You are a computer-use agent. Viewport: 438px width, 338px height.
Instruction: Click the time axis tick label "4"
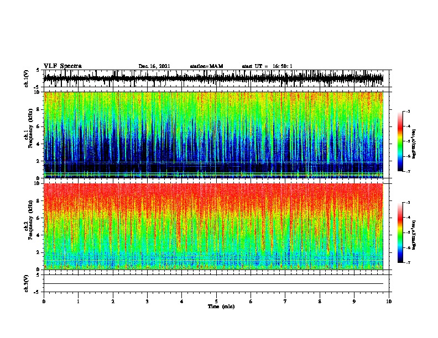pyautogui.click(x=182, y=302)
